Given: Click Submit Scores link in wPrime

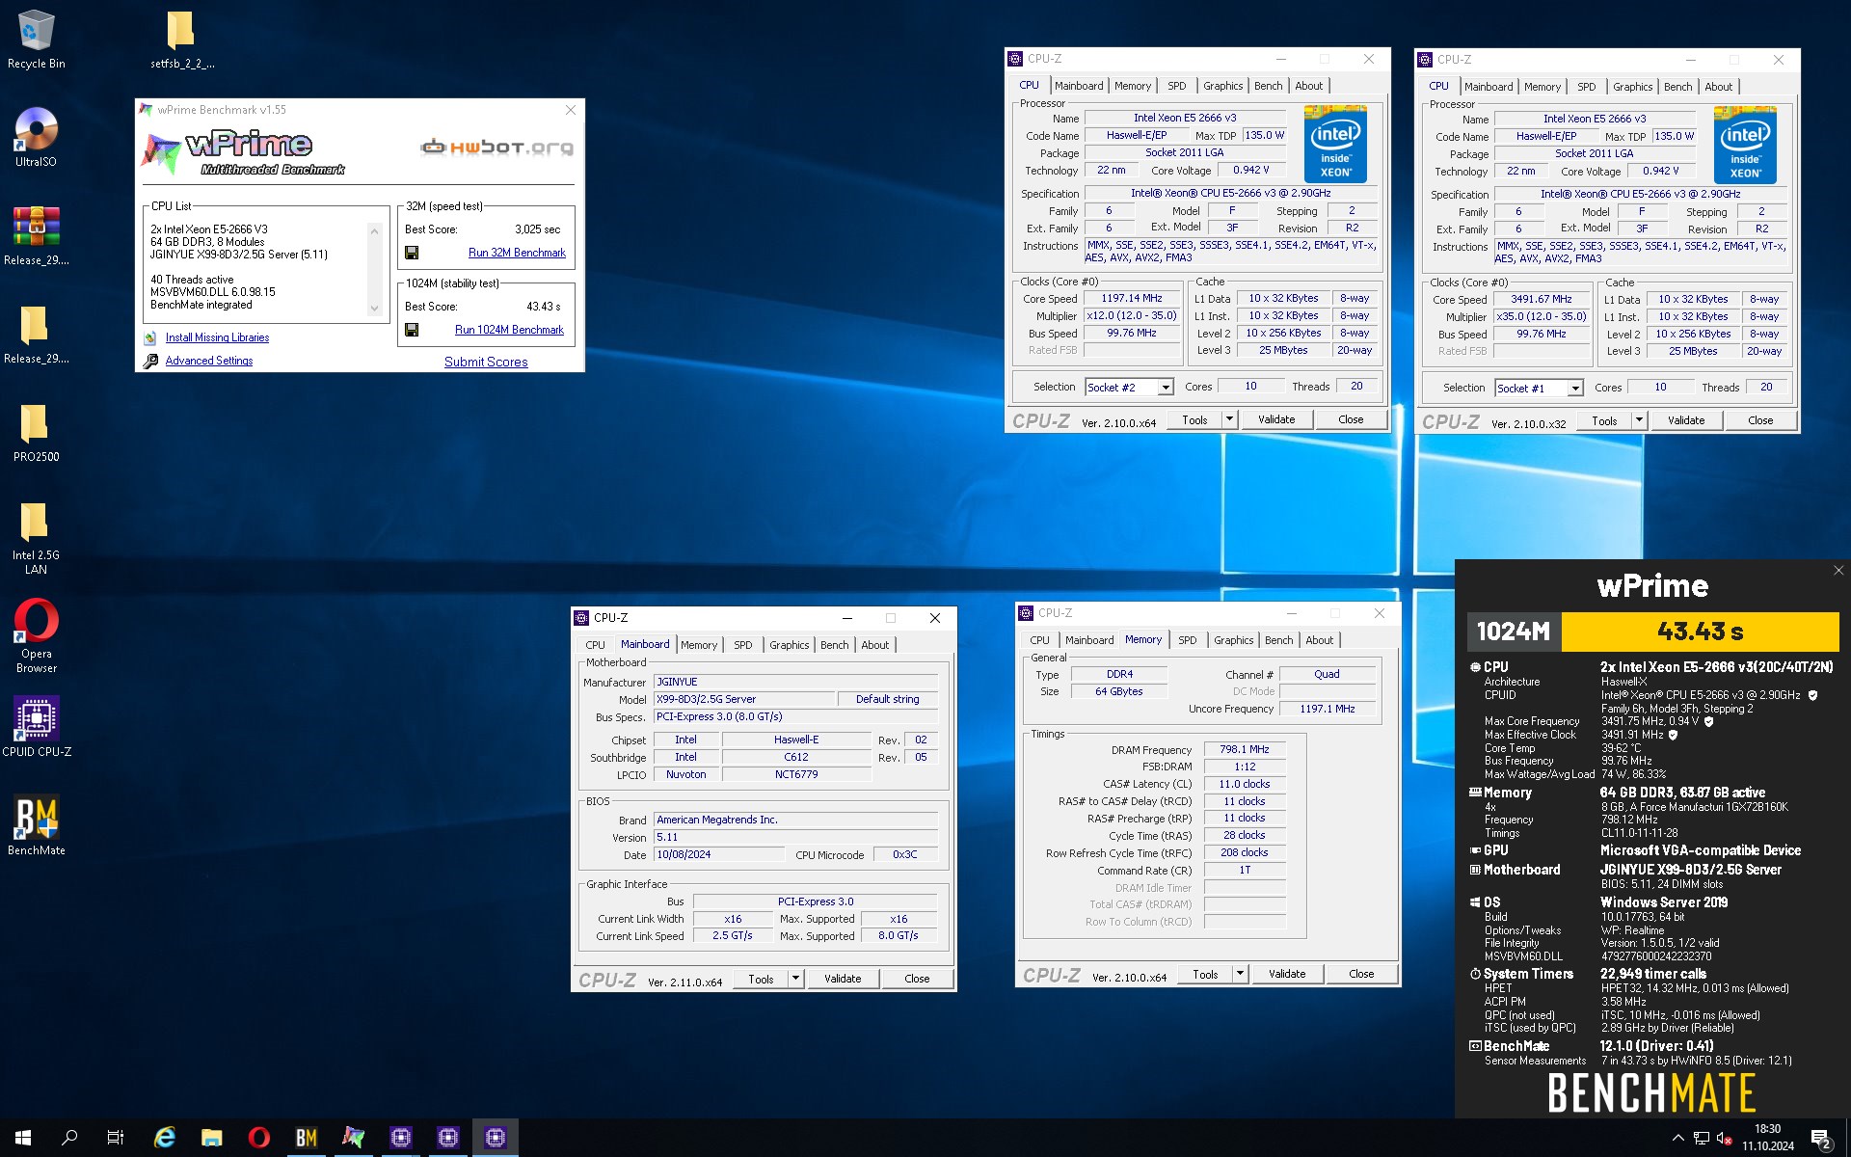Looking at the screenshot, I should click(x=486, y=363).
